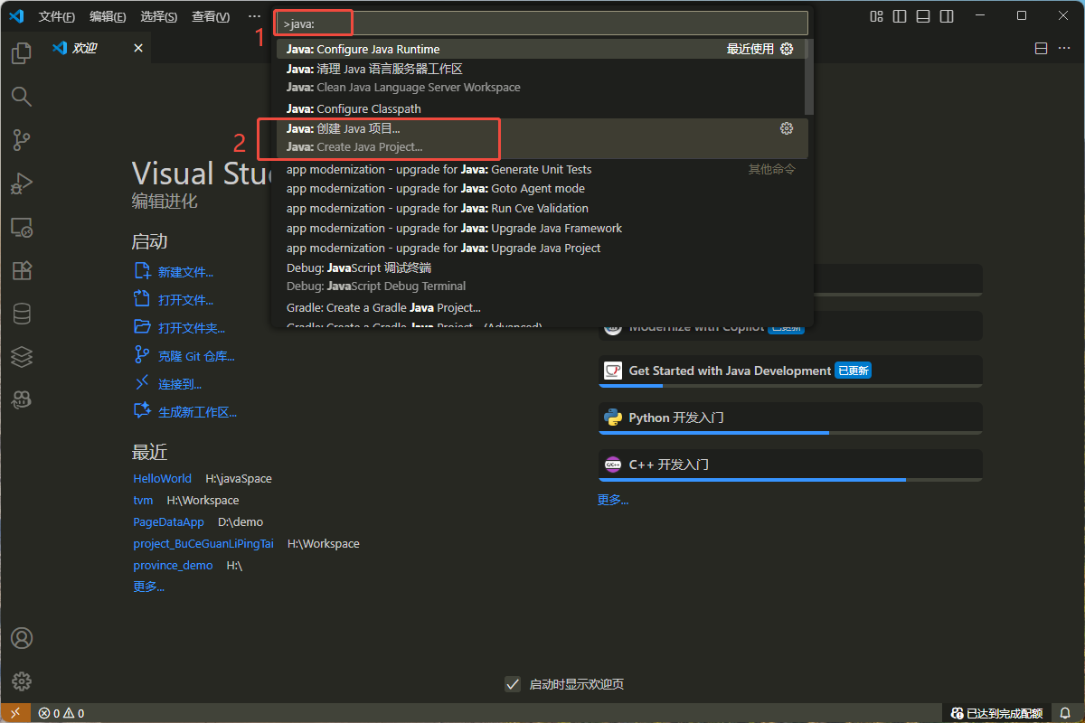Open the Search view in activity bar
Viewport: 1085px width, 723px height.
(21, 97)
